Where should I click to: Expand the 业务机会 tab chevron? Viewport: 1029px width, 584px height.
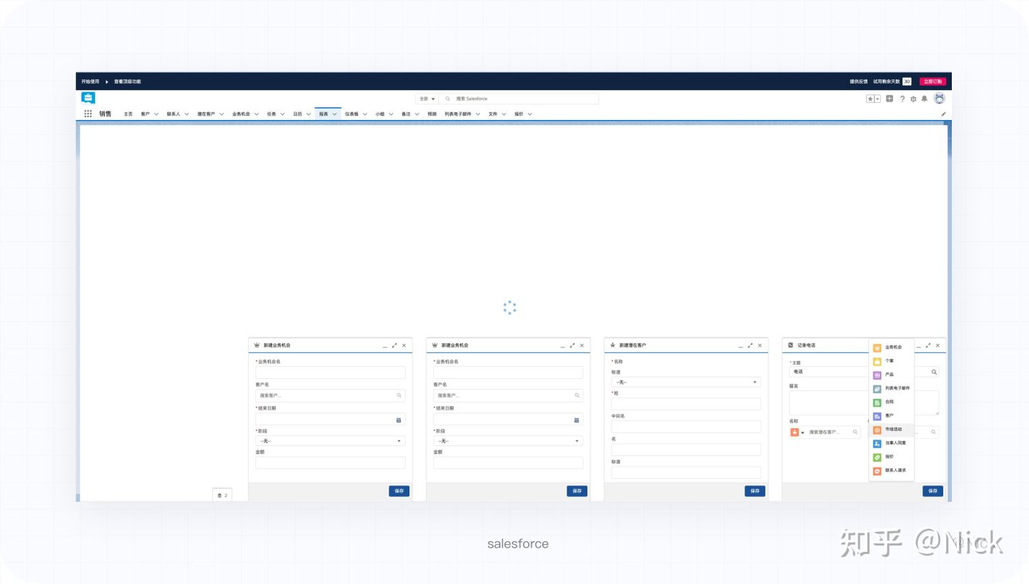pyautogui.click(x=257, y=114)
